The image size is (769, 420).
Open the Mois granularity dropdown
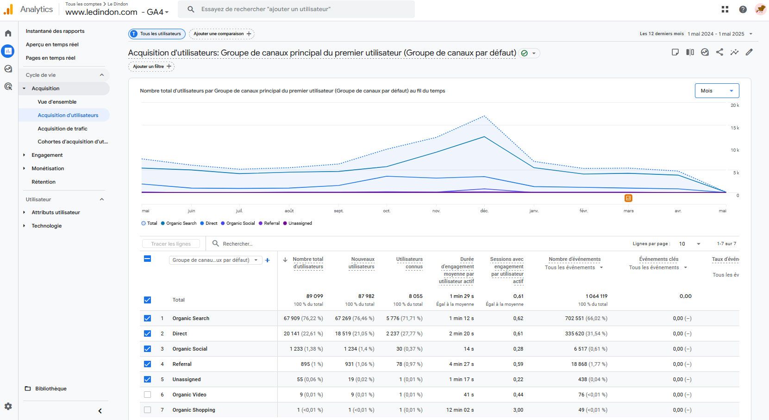click(x=717, y=91)
